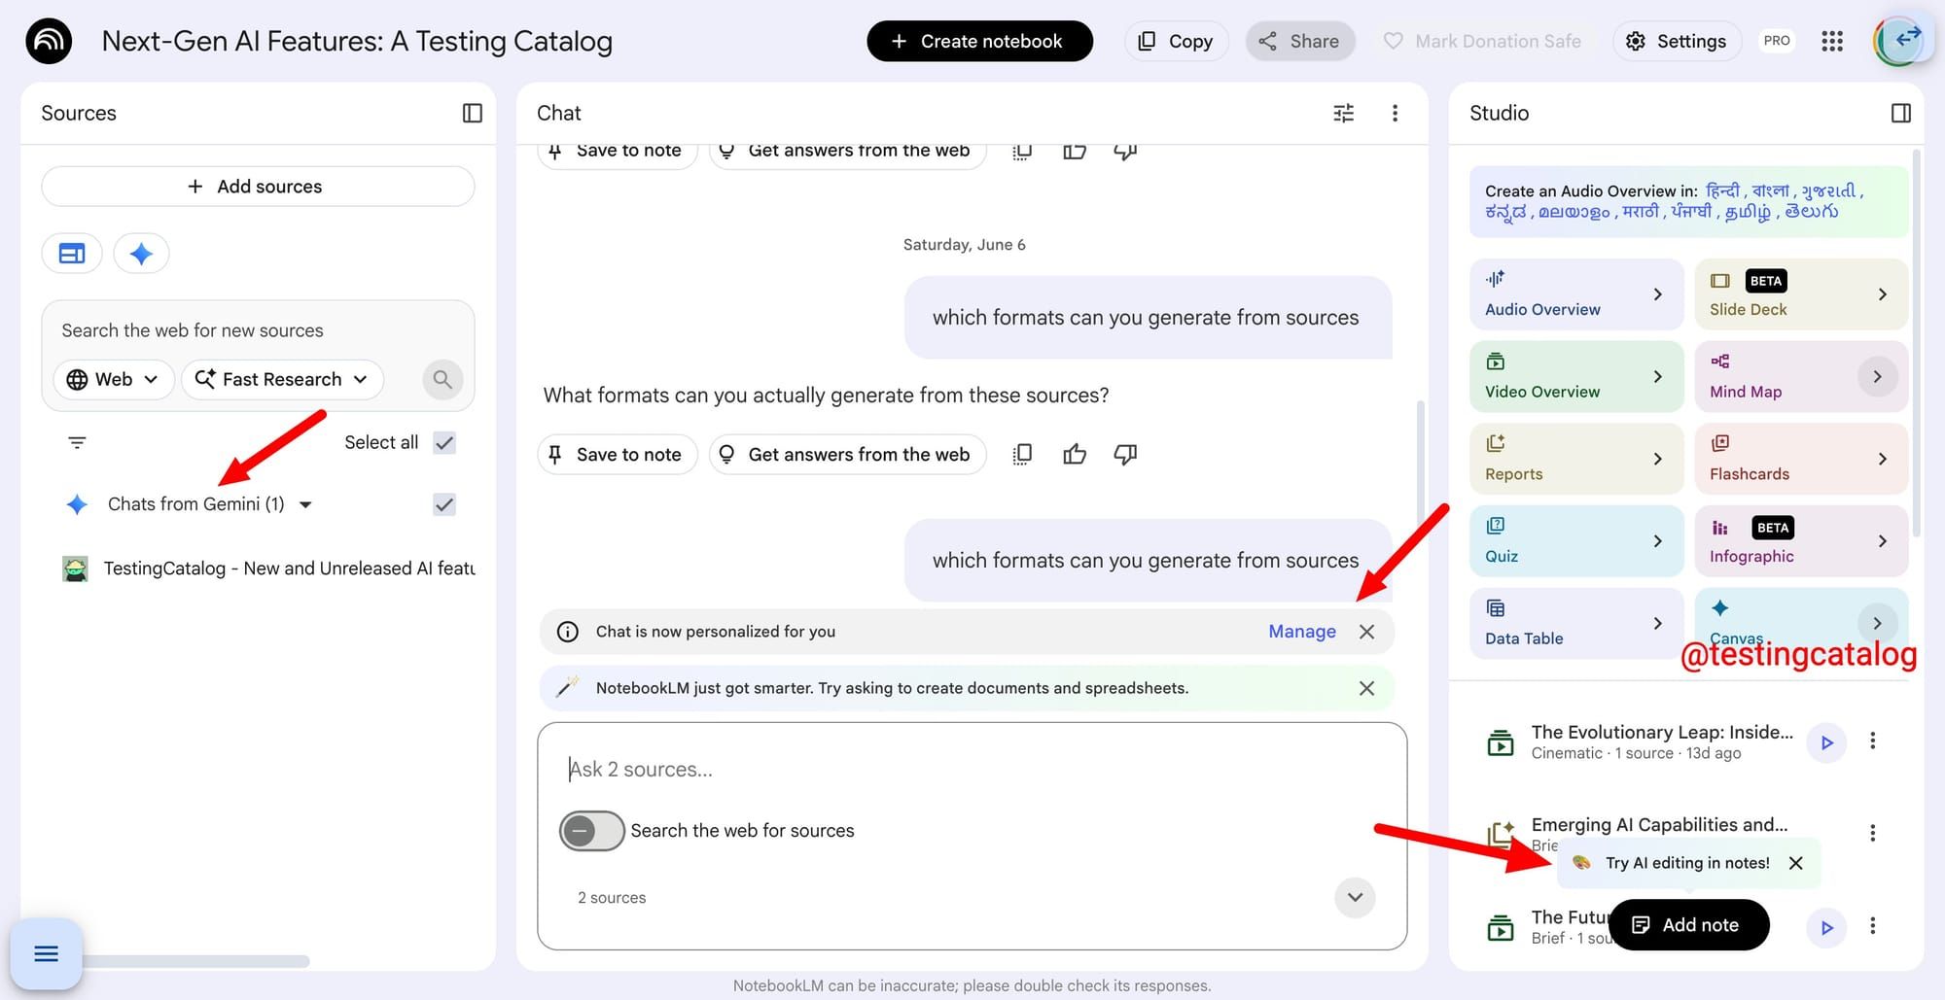
Task: Click the latest Save to note button
Action: coord(617,454)
